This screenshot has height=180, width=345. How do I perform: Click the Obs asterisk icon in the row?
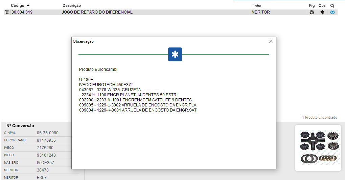(x=322, y=12)
